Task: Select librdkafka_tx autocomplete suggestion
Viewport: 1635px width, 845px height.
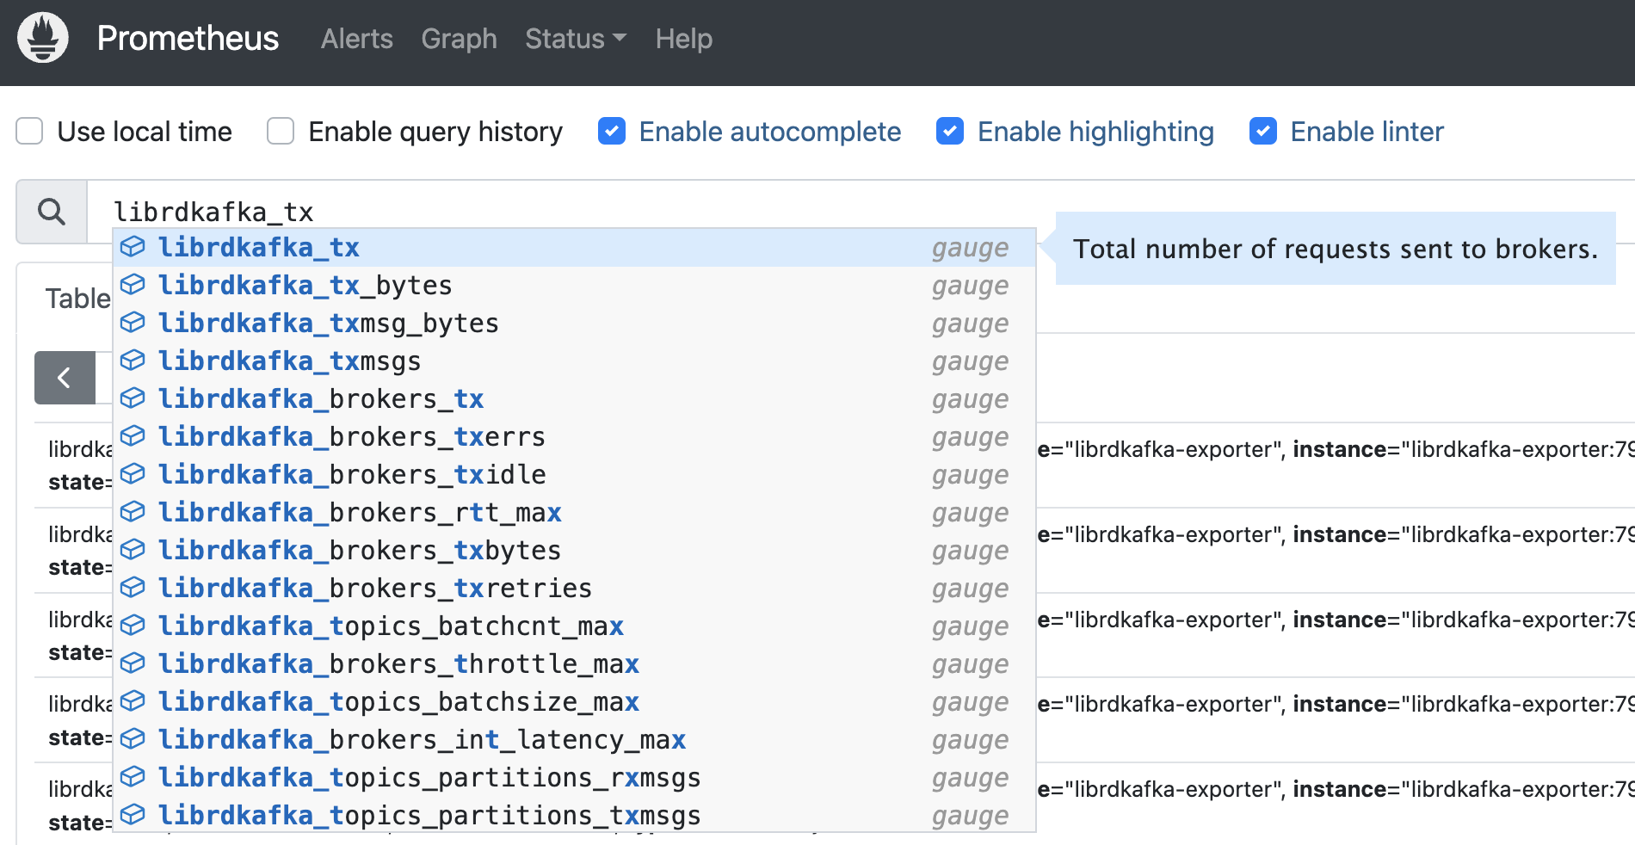Action: click(575, 247)
